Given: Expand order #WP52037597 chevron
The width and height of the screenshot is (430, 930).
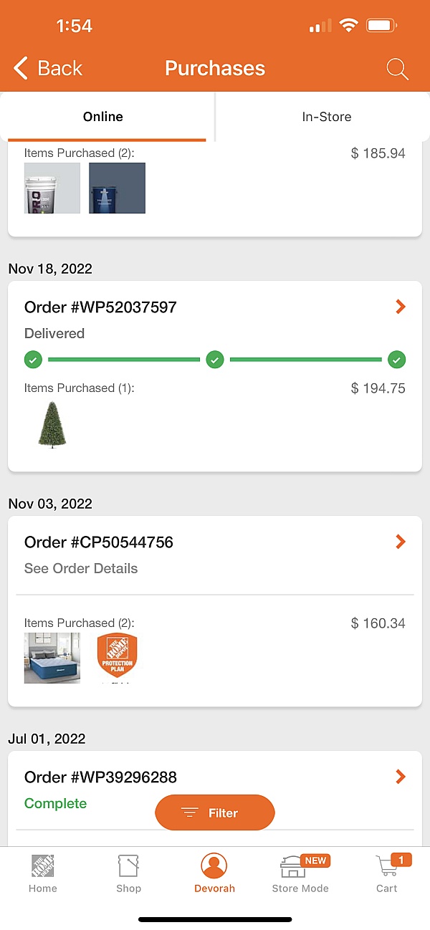Looking at the screenshot, I should coord(401,307).
